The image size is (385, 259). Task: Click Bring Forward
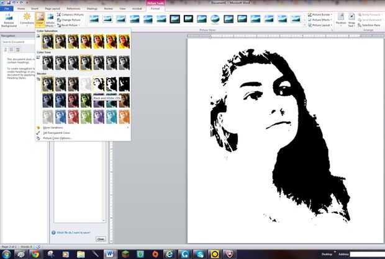coord(369,15)
